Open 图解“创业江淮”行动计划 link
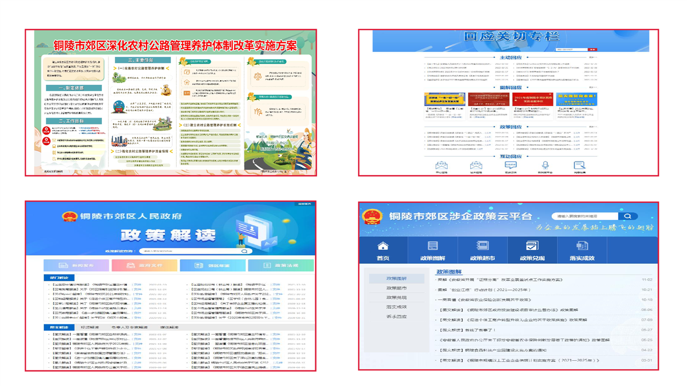Image resolution: width=687 pixels, height=386 pixels. point(484,289)
